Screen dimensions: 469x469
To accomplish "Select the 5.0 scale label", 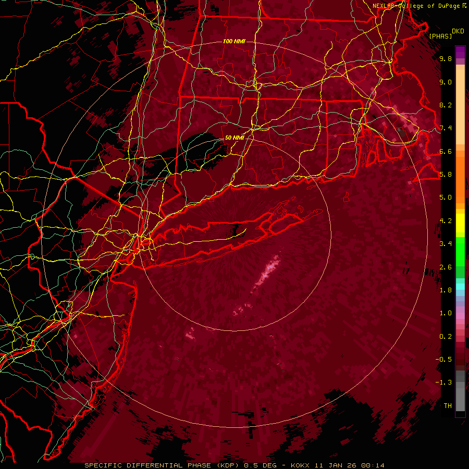I will pos(446,198).
